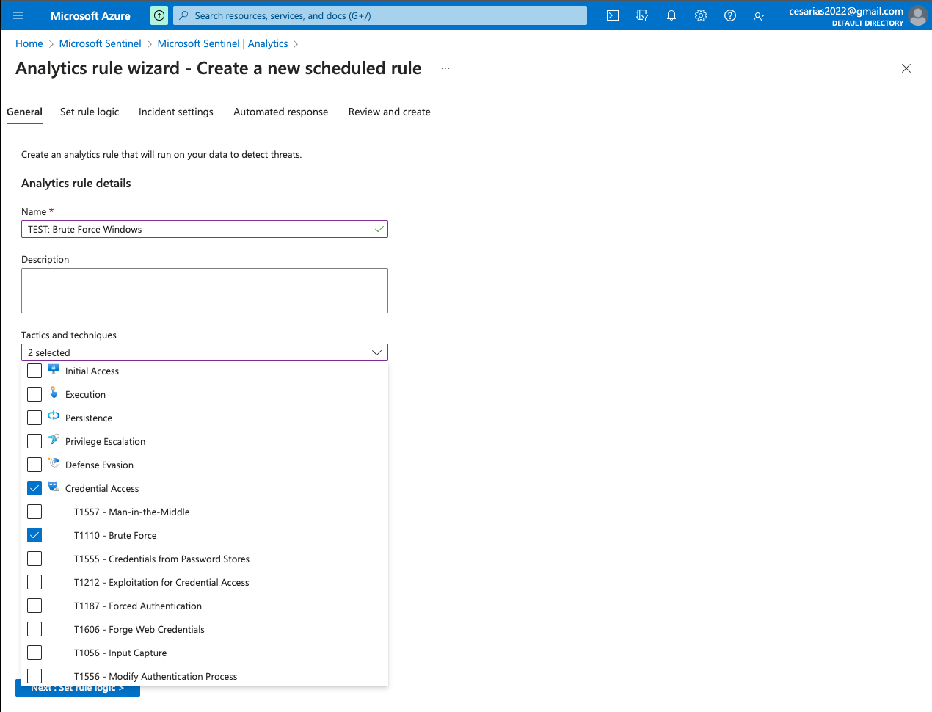Open the Directories and subscriptions filter icon
Screen dimensions: 932x712
(x=642, y=15)
